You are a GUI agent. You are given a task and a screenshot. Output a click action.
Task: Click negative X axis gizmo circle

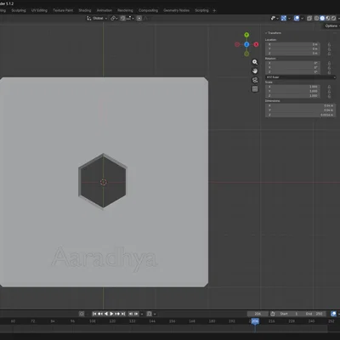tap(237, 44)
